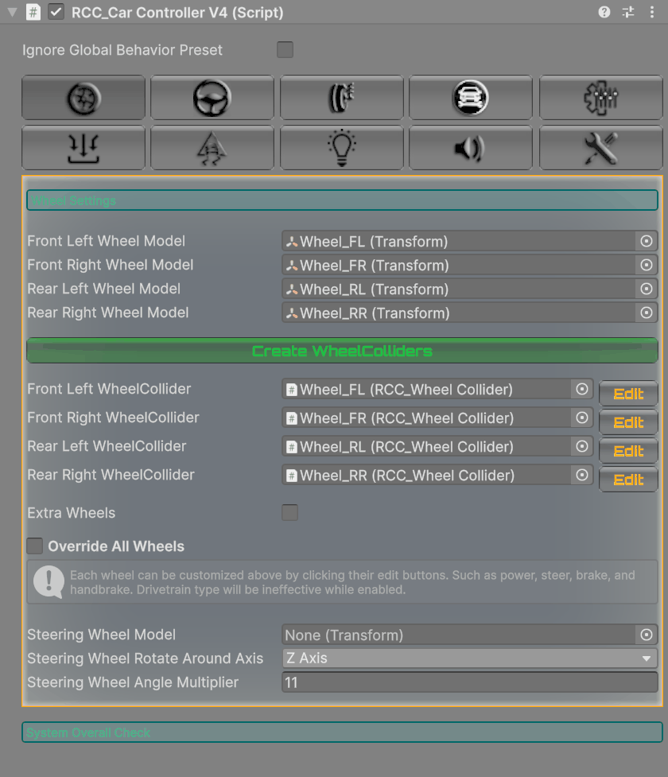Open object picker for Rear Right WheelCollider

tap(582, 476)
